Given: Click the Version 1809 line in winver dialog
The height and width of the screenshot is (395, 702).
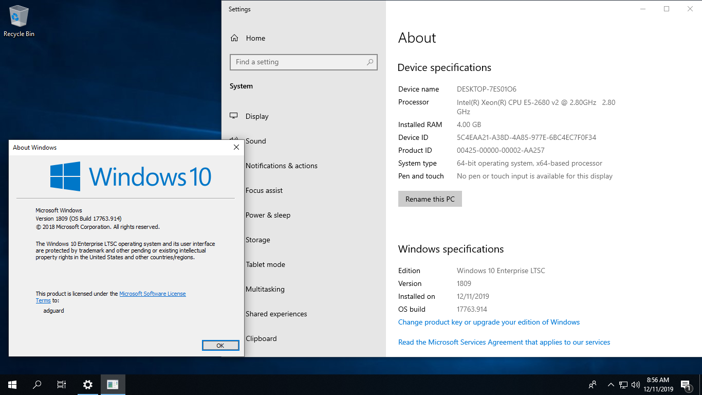Looking at the screenshot, I should pyautogui.click(x=79, y=219).
